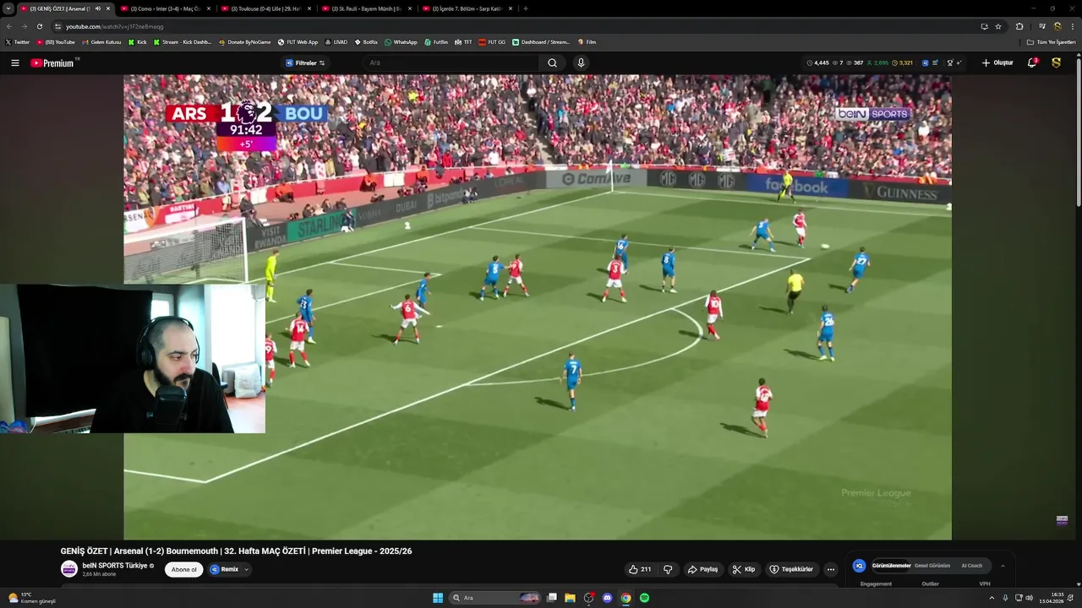This screenshot has width=1082, height=608.
Task: Open more actions three-dot menu
Action: 831,569
